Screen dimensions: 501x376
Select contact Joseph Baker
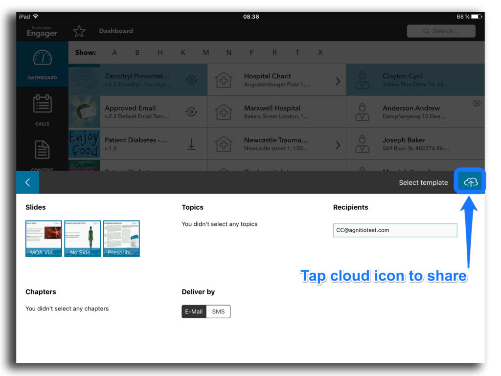pyautogui.click(x=415, y=144)
